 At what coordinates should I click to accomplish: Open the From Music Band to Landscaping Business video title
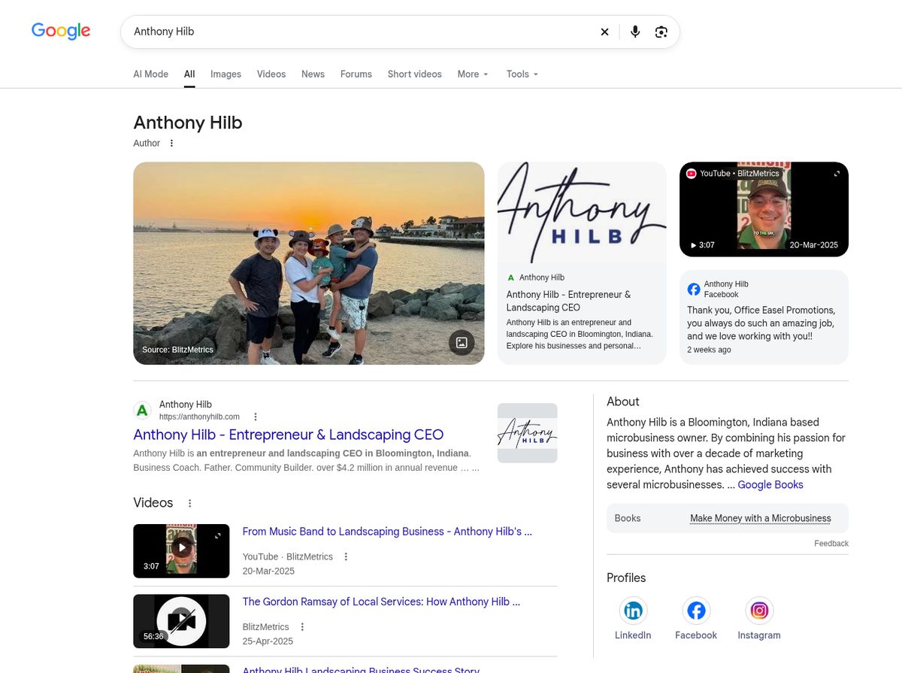[x=387, y=532]
